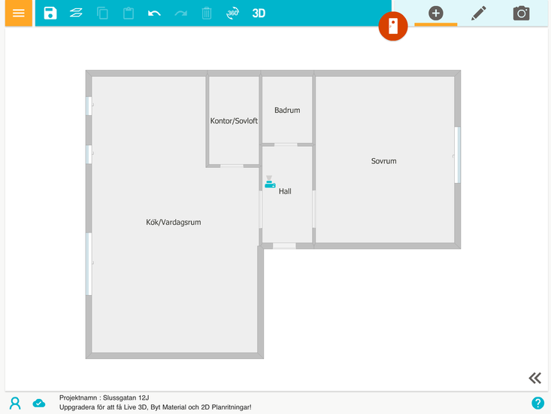Save the project with the floppy disk icon

[50, 14]
